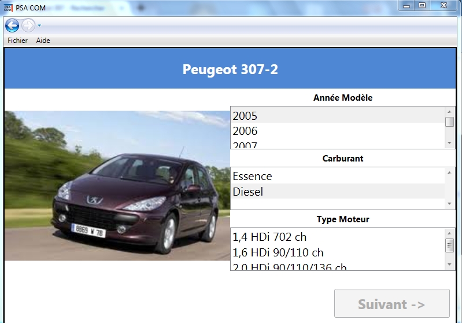Viewport: 462px width, 323px height.
Task: Close the PSA COM window
Action: 443,5
